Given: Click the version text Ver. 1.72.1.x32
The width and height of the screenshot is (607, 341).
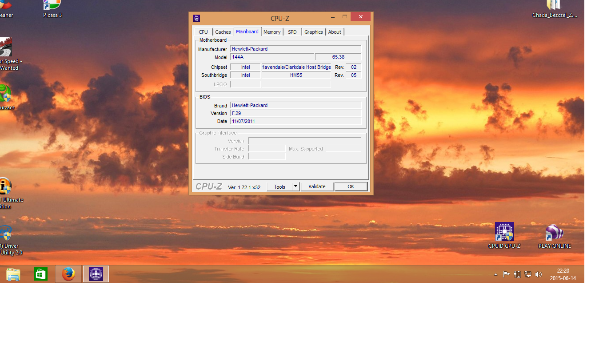Looking at the screenshot, I should 244,187.
